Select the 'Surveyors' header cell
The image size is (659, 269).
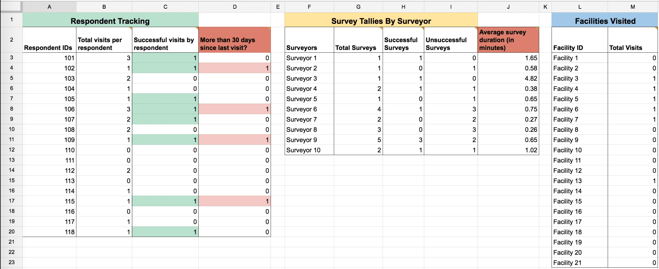pyautogui.click(x=309, y=40)
